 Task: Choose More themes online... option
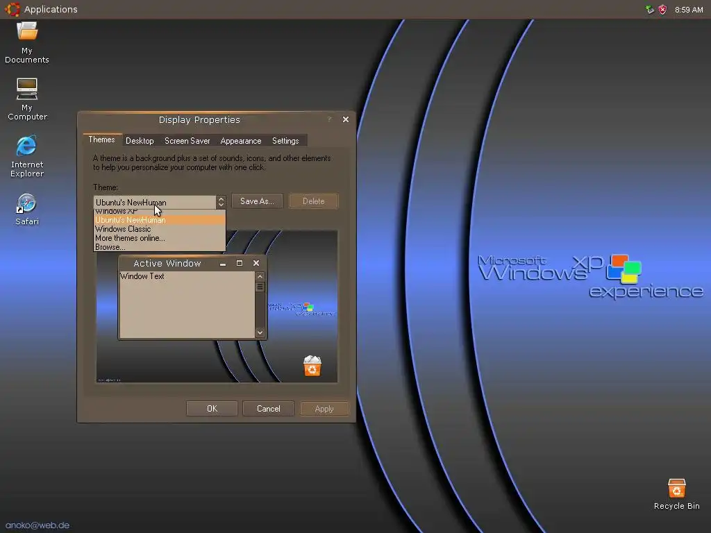click(159, 238)
